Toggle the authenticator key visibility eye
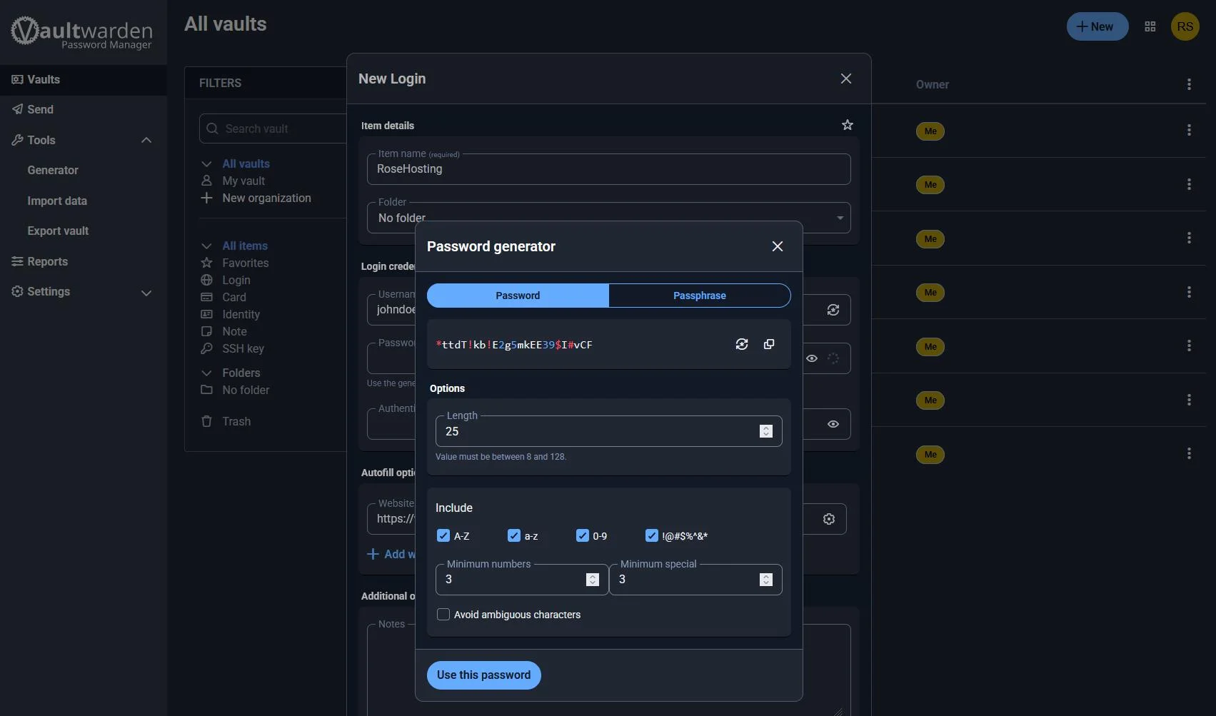The width and height of the screenshot is (1216, 716). click(833, 424)
